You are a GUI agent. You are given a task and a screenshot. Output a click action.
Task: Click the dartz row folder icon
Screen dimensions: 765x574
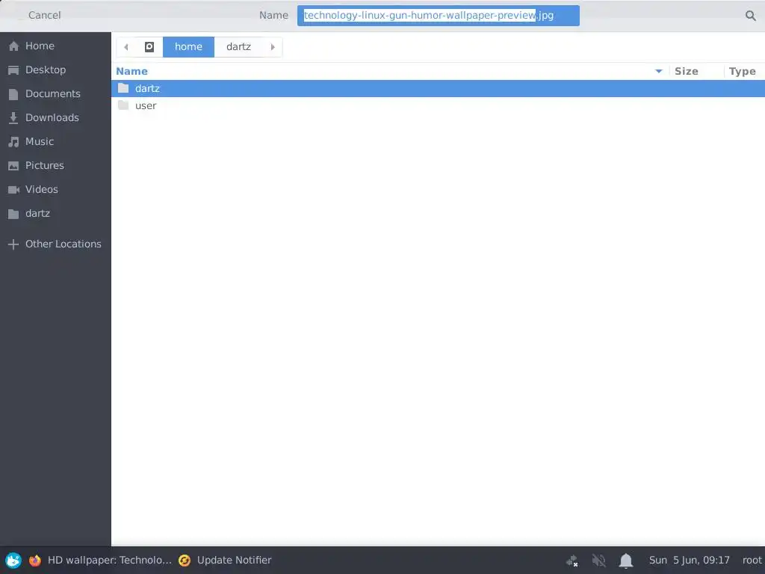point(123,88)
